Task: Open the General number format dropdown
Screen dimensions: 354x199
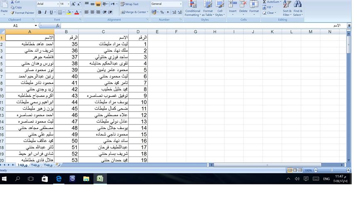Action: pos(181,4)
